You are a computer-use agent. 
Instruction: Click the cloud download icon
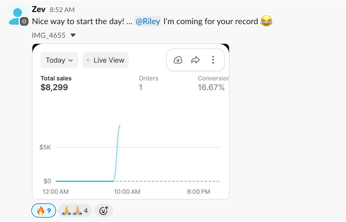[178, 60]
